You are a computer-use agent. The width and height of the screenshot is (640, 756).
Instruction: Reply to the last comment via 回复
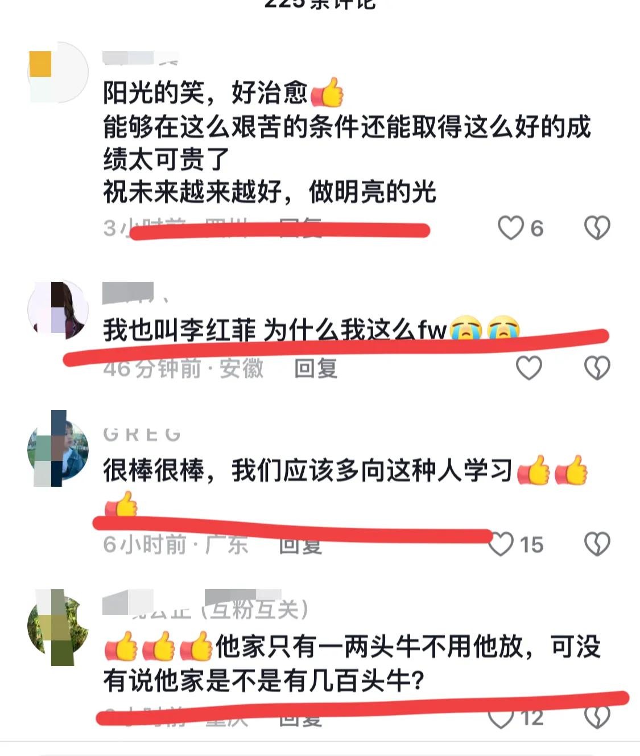300,718
